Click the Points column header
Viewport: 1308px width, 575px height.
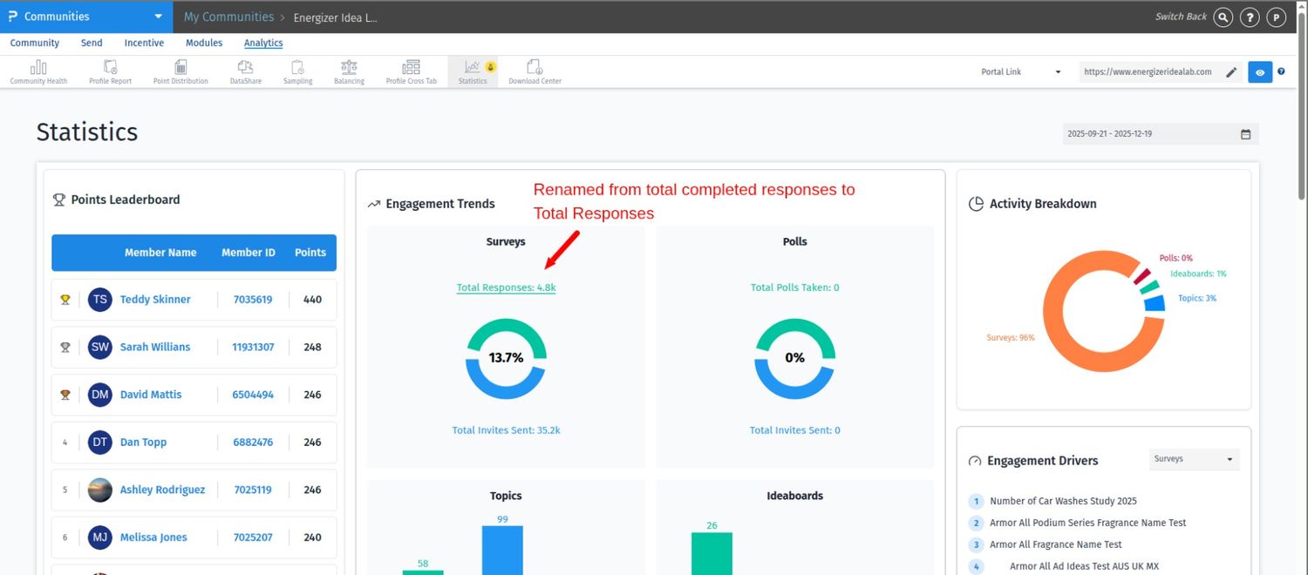click(310, 253)
